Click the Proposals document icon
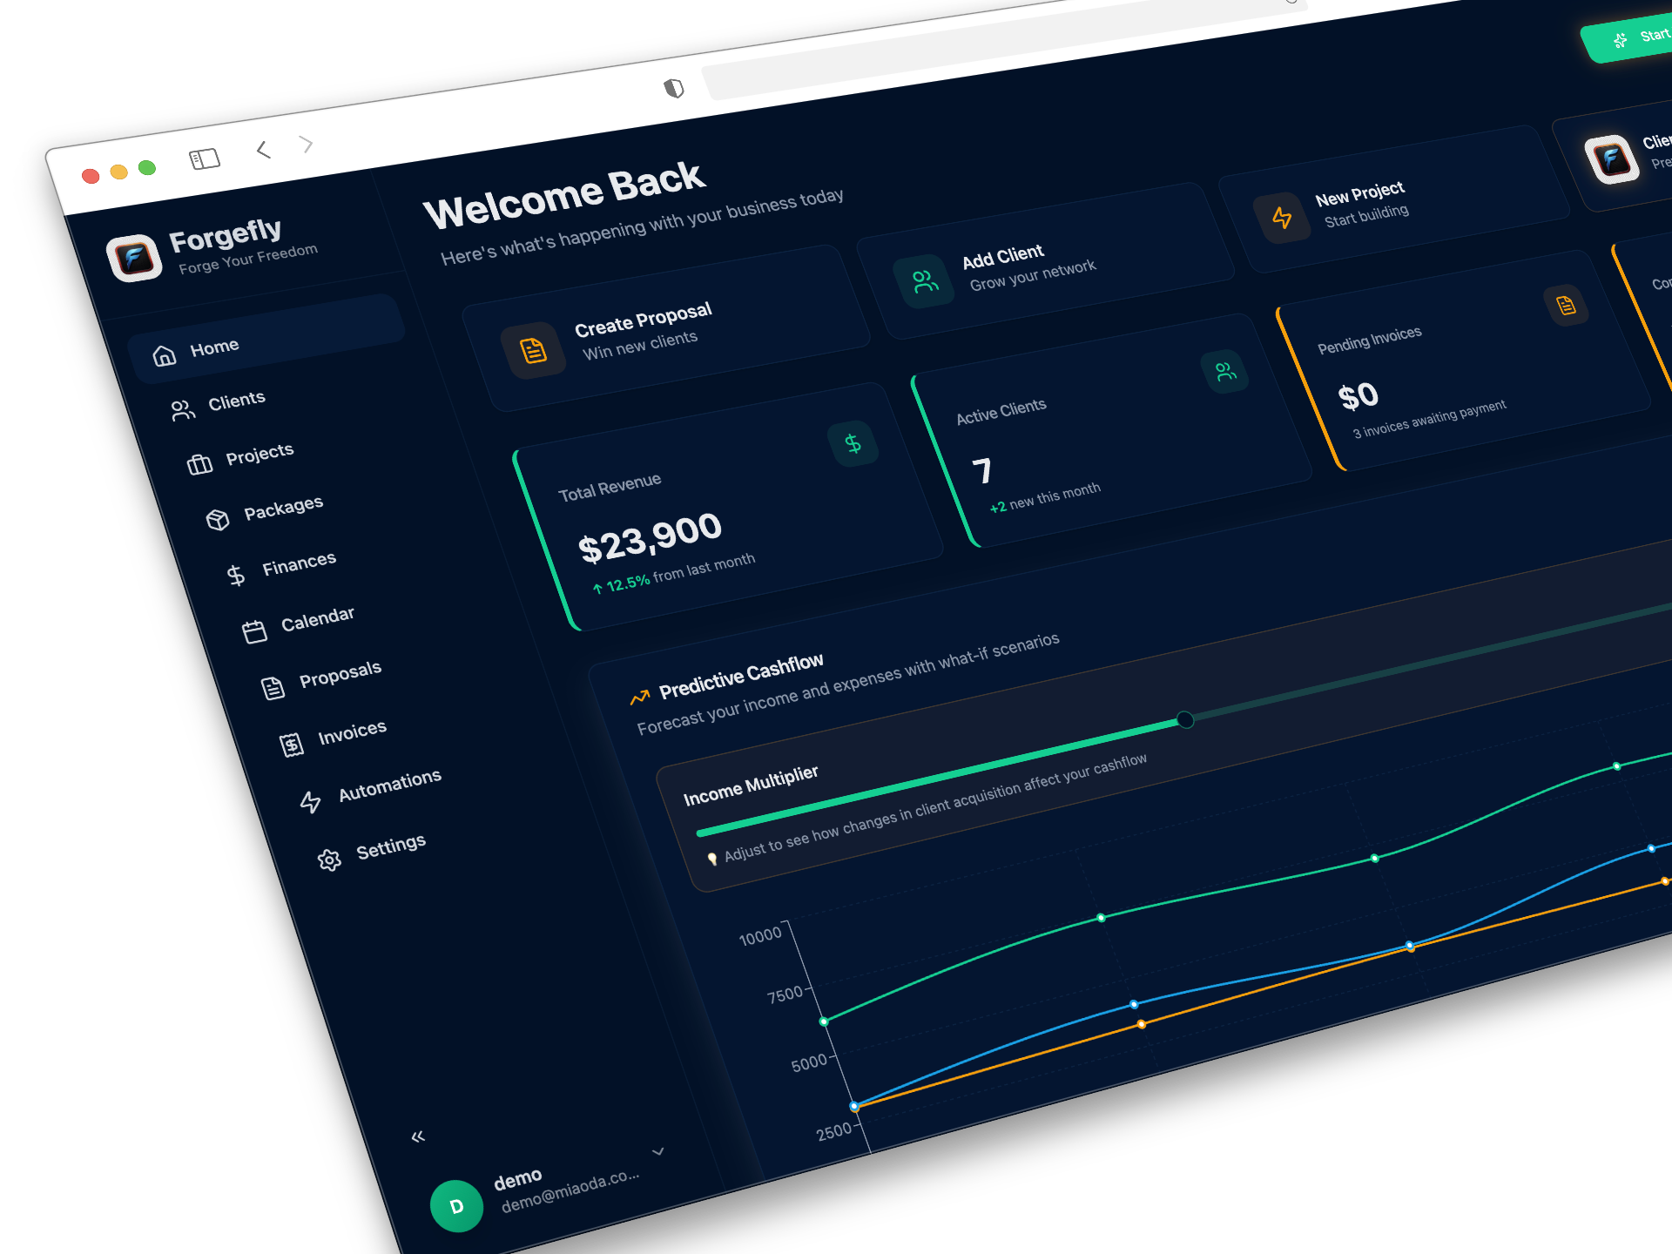This screenshot has width=1672, height=1254. [273, 688]
